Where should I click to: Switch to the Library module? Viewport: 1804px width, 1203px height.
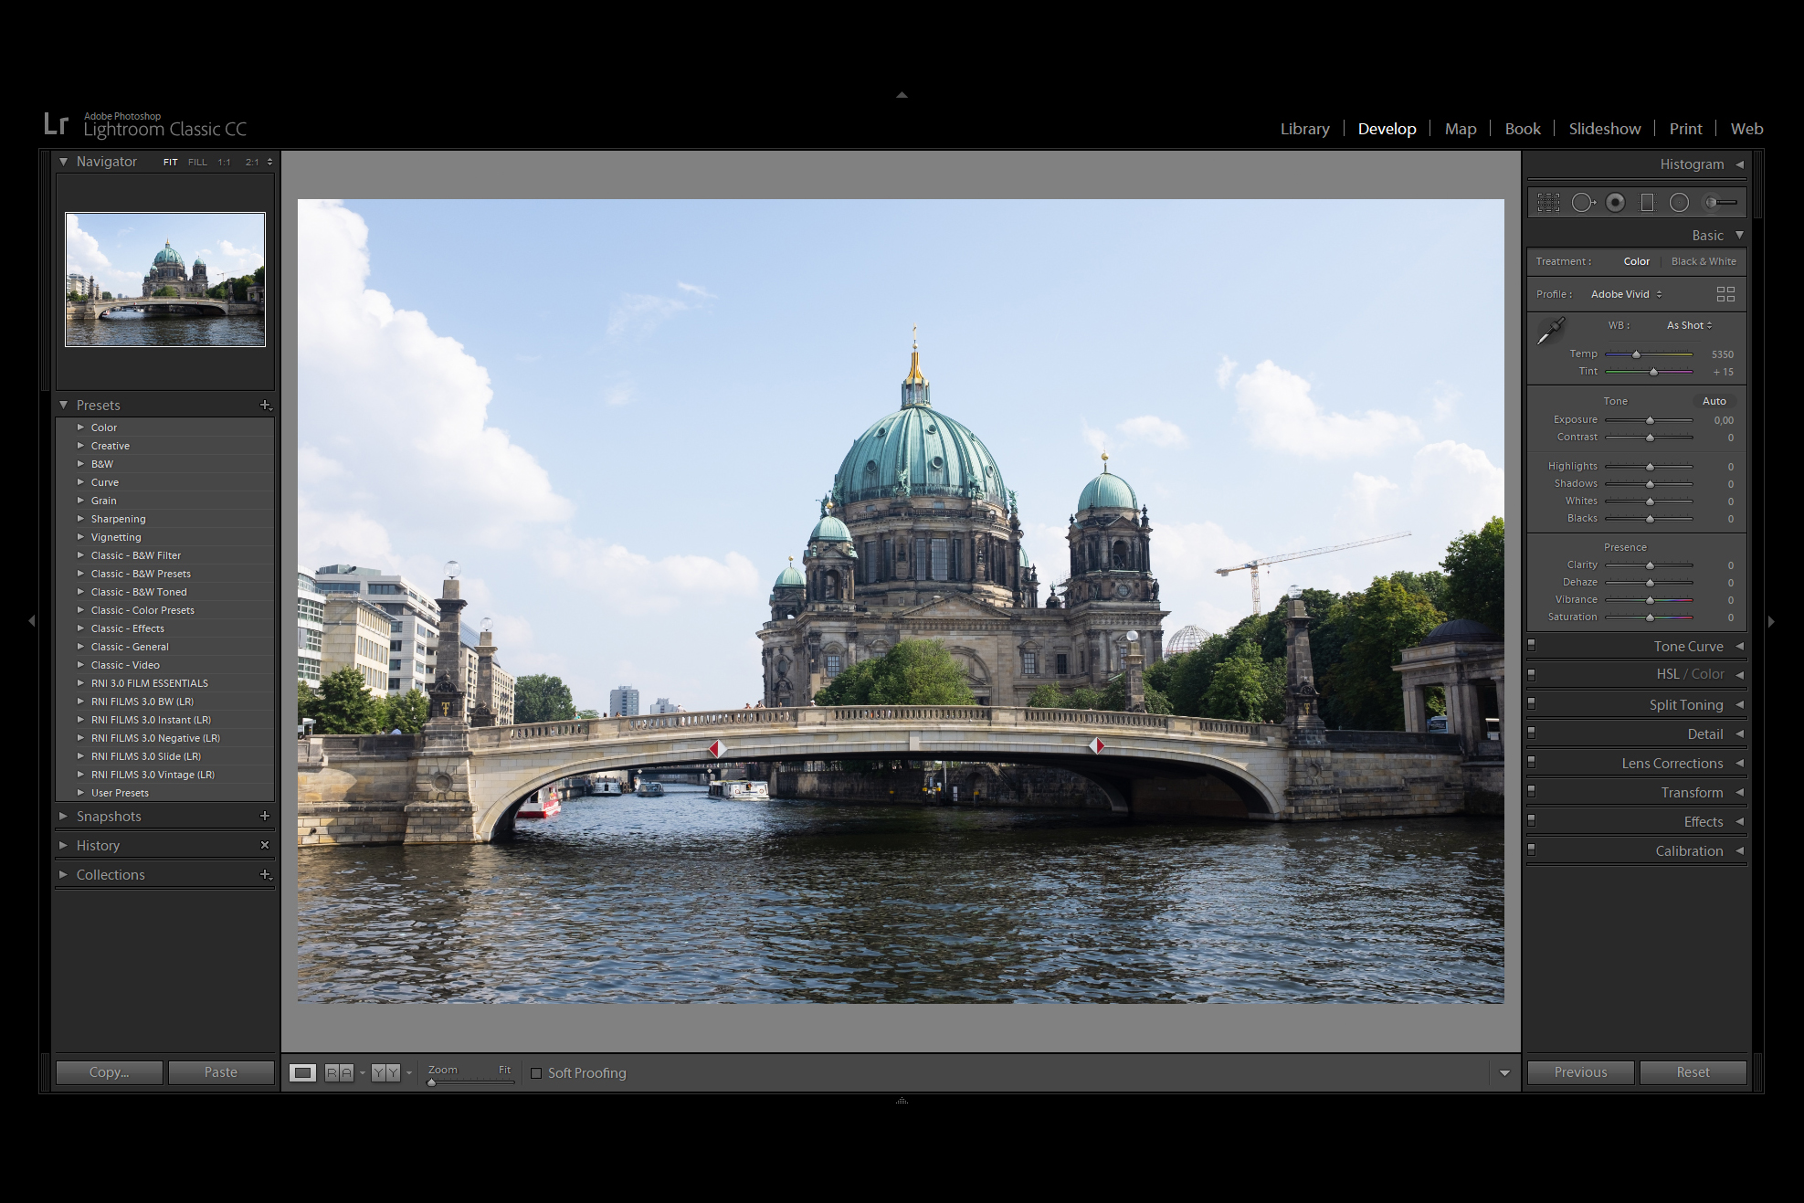(x=1304, y=128)
